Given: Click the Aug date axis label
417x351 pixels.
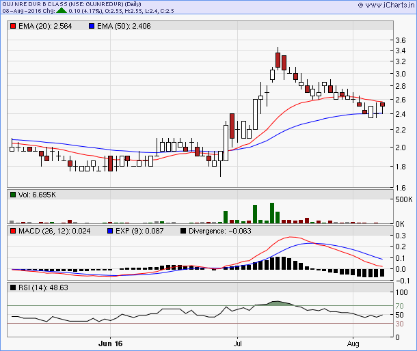Looking at the screenshot, I should point(353,343).
